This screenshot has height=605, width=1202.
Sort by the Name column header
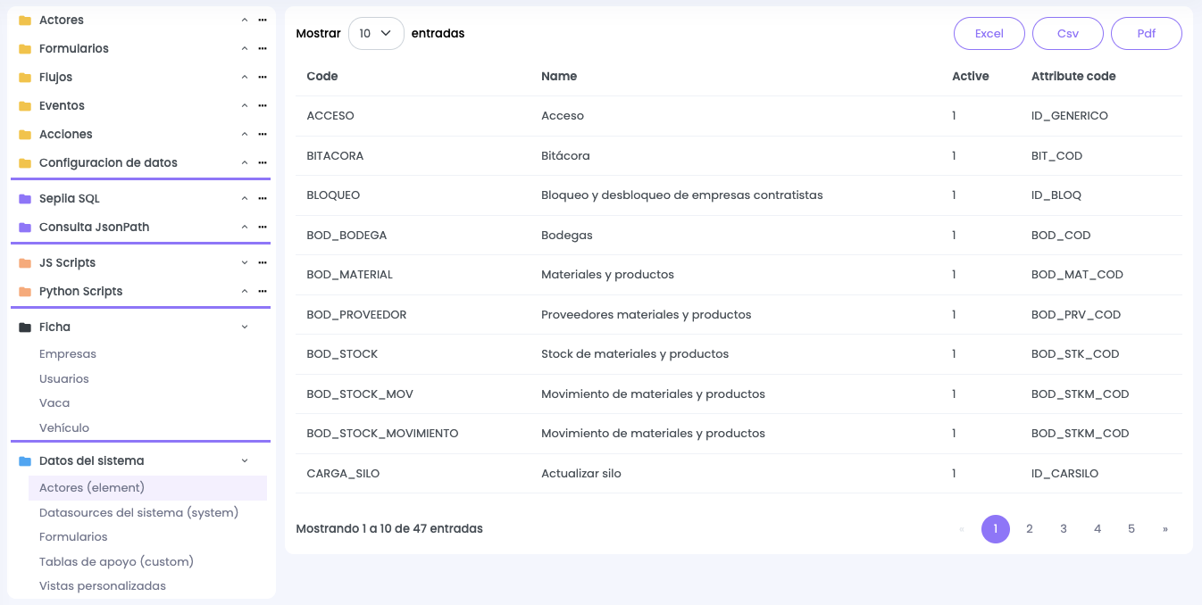pyautogui.click(x=559, y=77)
